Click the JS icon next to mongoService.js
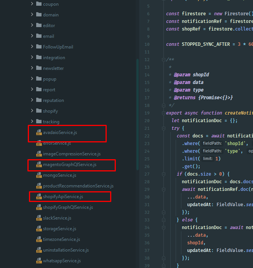253x268 pixels. click(x=39, y=175)
